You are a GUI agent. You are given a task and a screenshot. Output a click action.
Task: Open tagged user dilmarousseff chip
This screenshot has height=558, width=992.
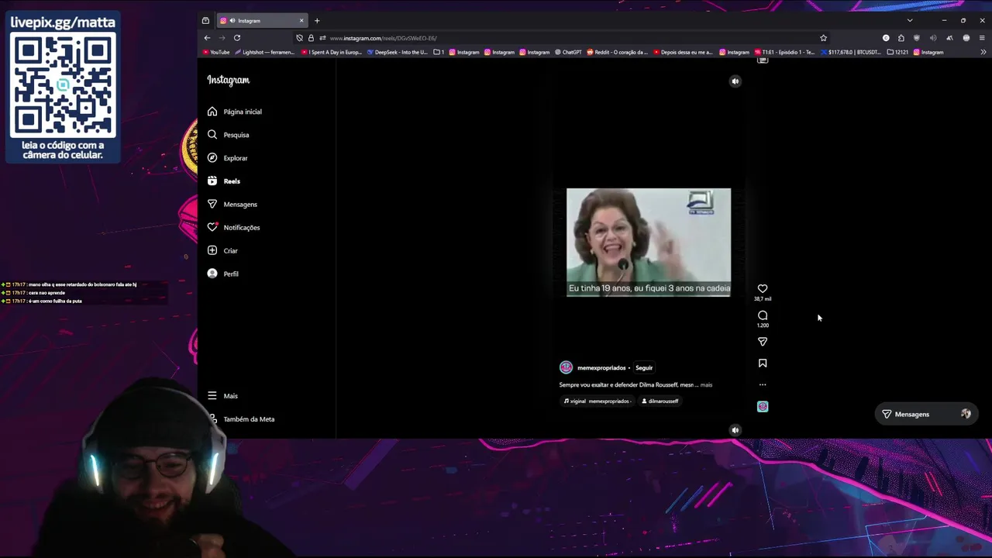point(660,401)
